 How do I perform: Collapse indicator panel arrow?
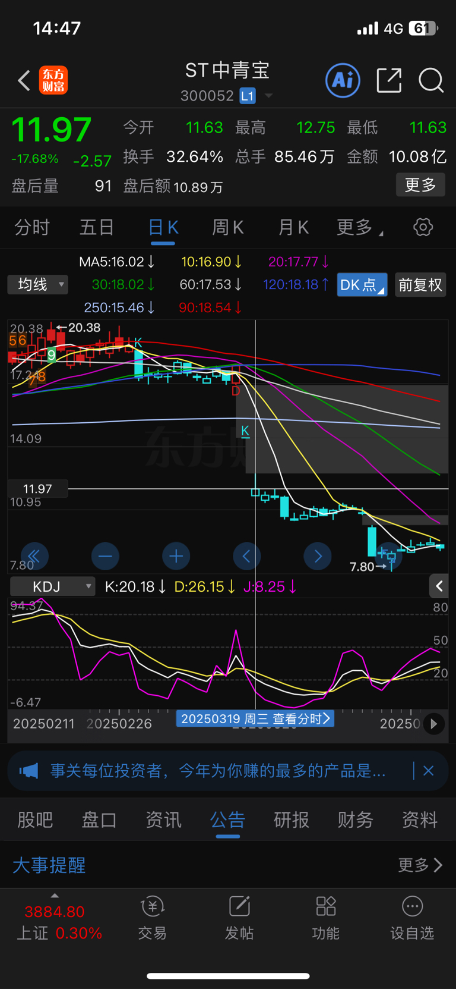pos(439,586)
